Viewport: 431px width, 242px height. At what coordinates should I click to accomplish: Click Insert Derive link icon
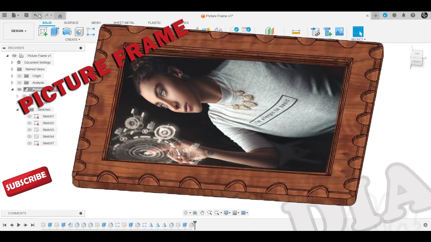pos(315,32)
